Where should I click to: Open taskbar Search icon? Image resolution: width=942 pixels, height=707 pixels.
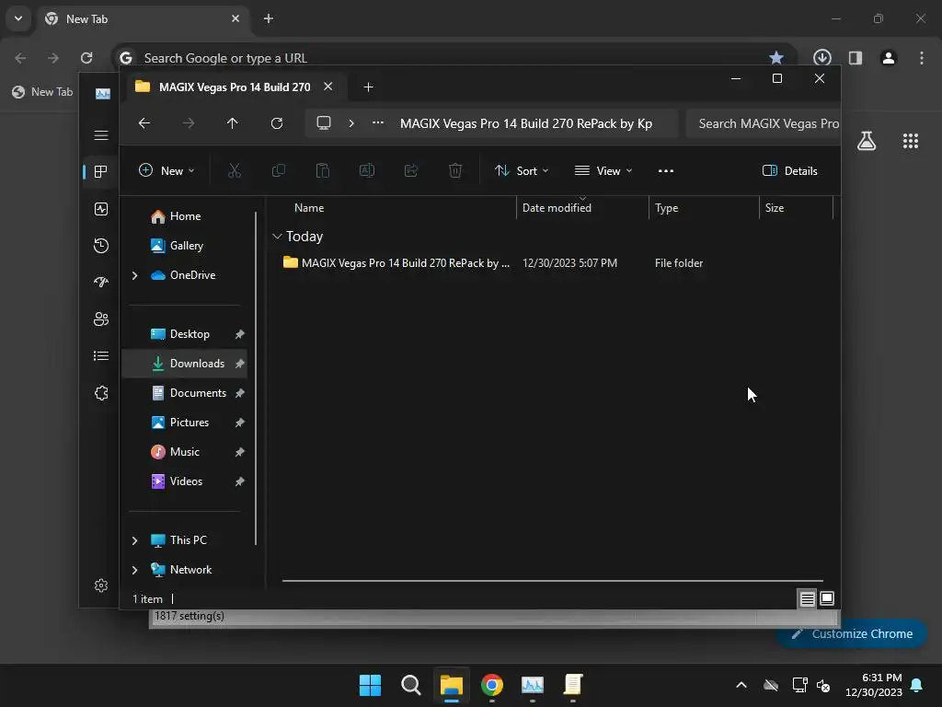coord(411,685)
